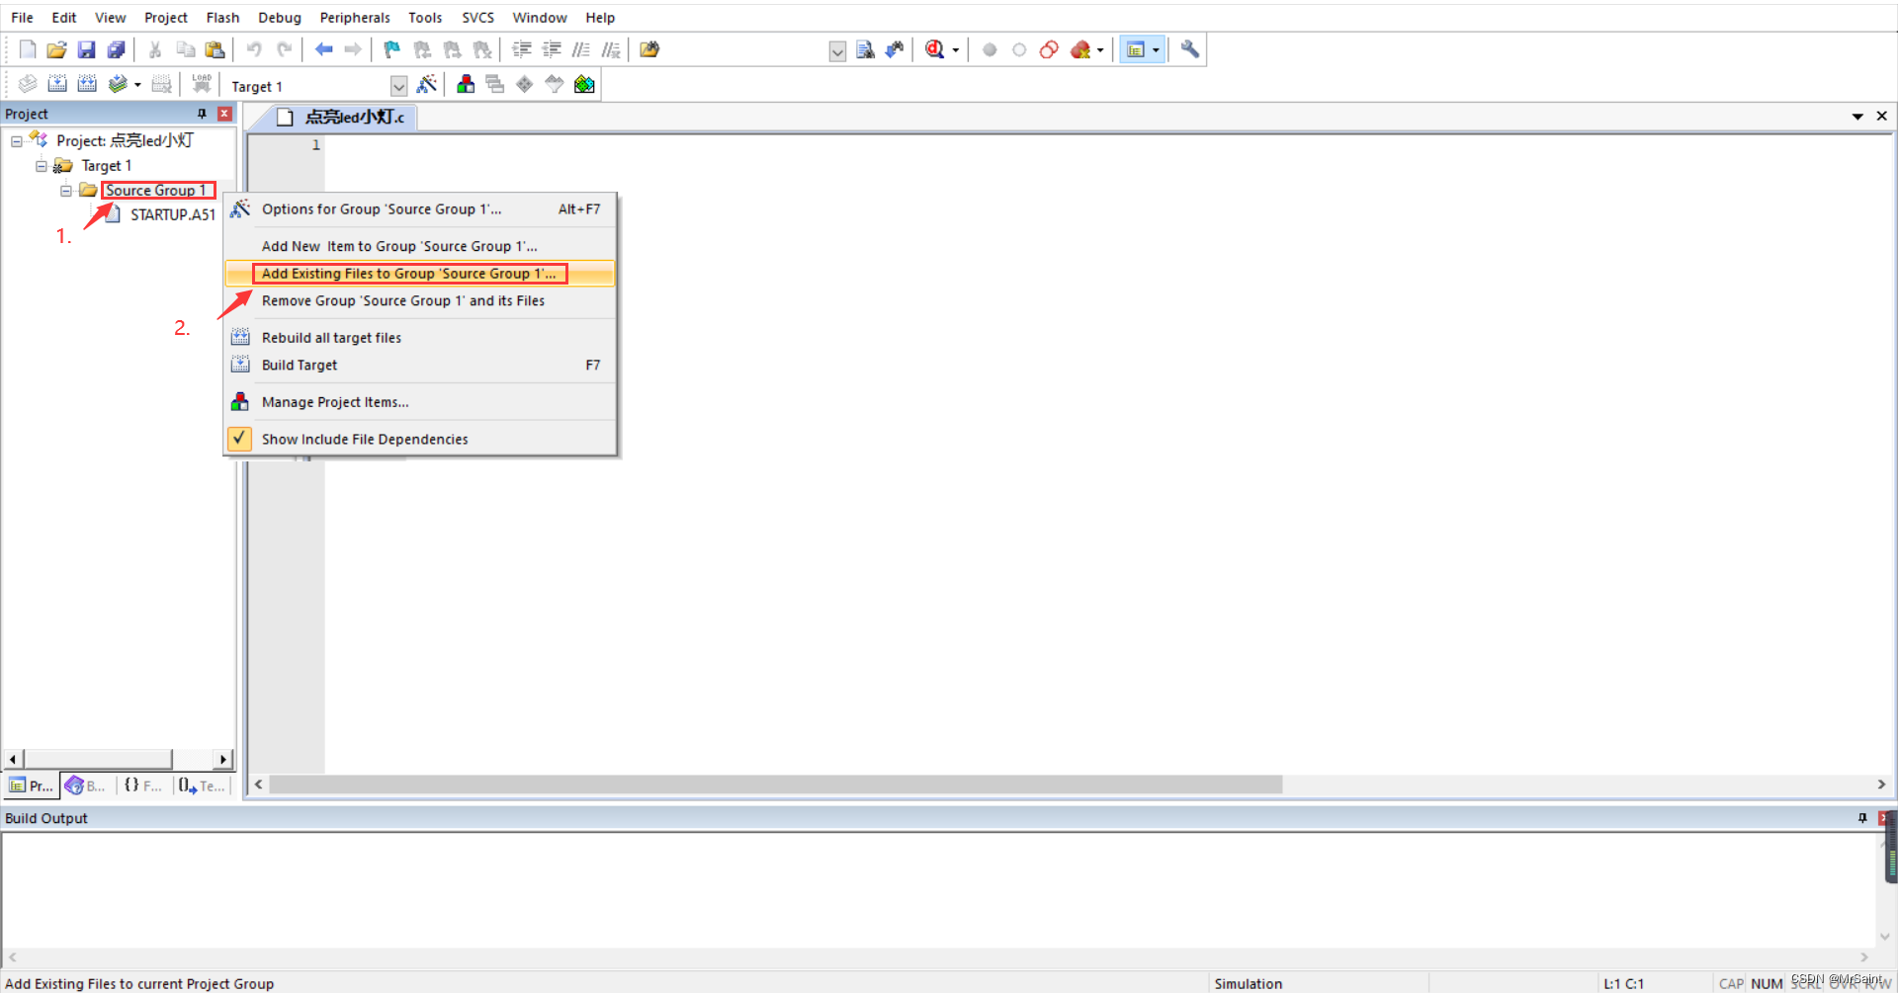The image size is (1898, 993).
Task: Open the Project menu
Action: [x=166, y=18]
